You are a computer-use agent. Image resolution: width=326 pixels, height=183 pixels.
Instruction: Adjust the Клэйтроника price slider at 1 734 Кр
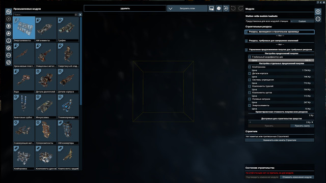point(281,70)
